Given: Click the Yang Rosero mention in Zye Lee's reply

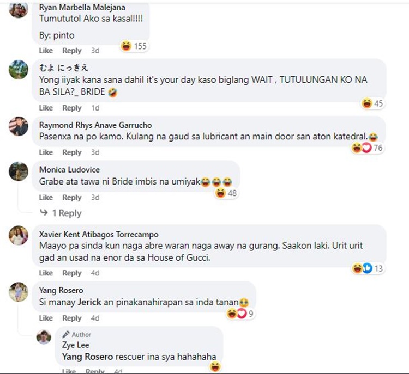Looking at the screenshot, I should 87,357.
